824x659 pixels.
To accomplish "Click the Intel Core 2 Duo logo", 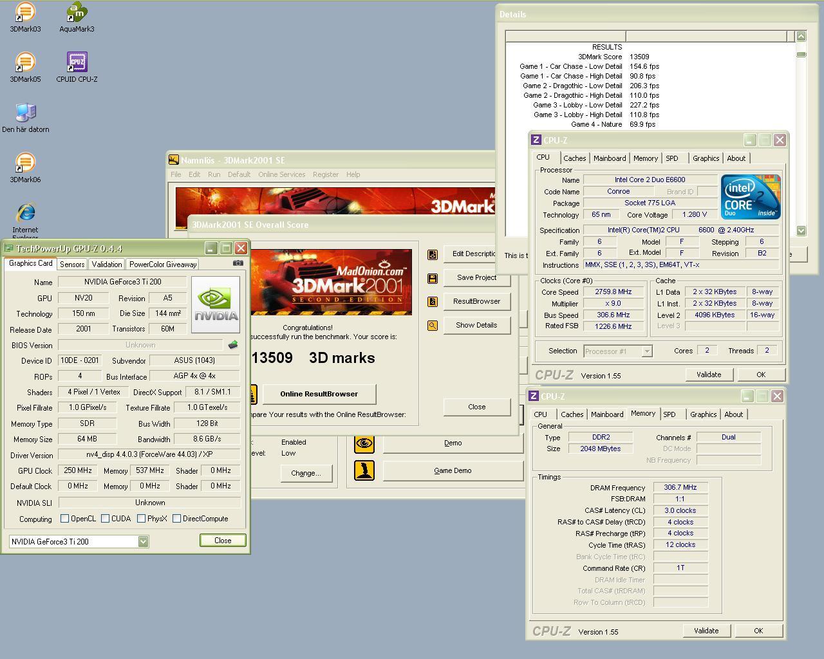I will click(751, 197).
